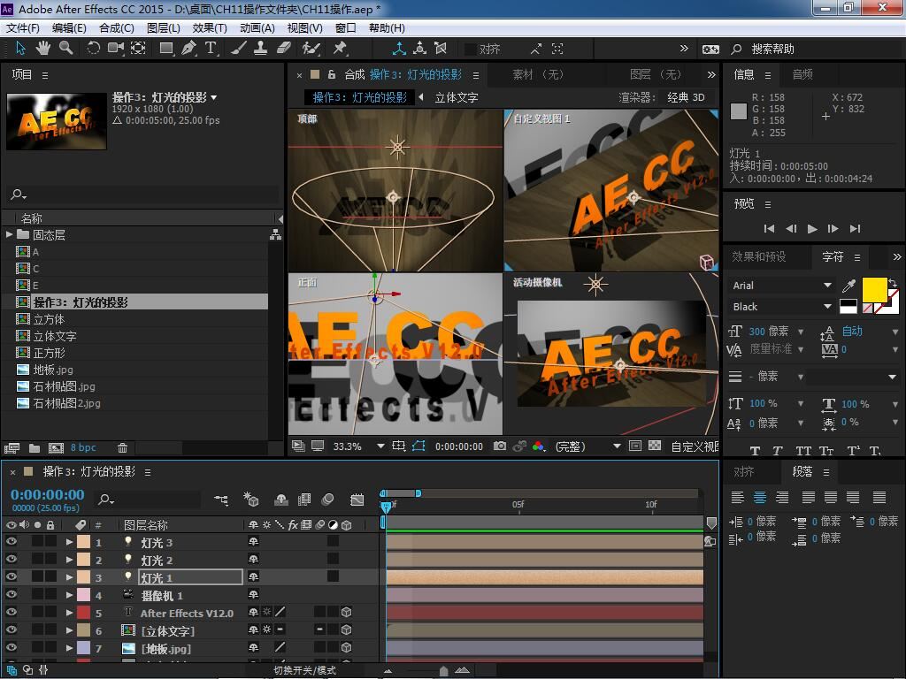This screenshot has height=679, width=906.
Task: Select the Zoom magnifier tool
Action: pos(65,49)
